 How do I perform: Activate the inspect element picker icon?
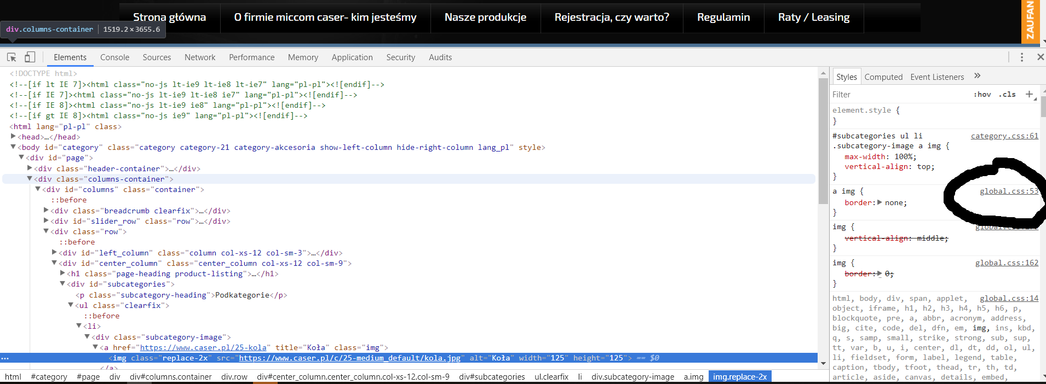coord(12,57)
